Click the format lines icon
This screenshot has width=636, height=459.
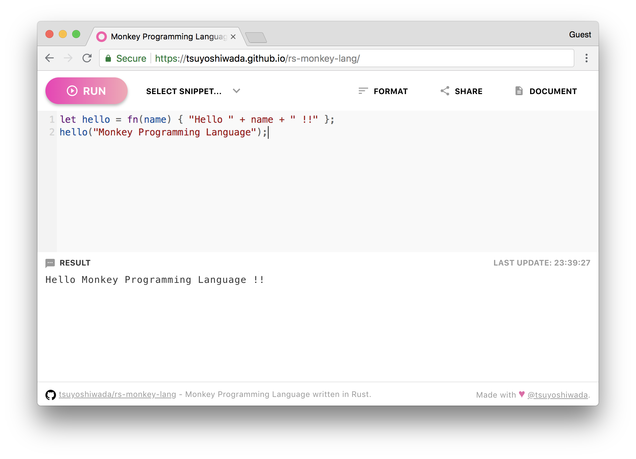tap(363, 91)
